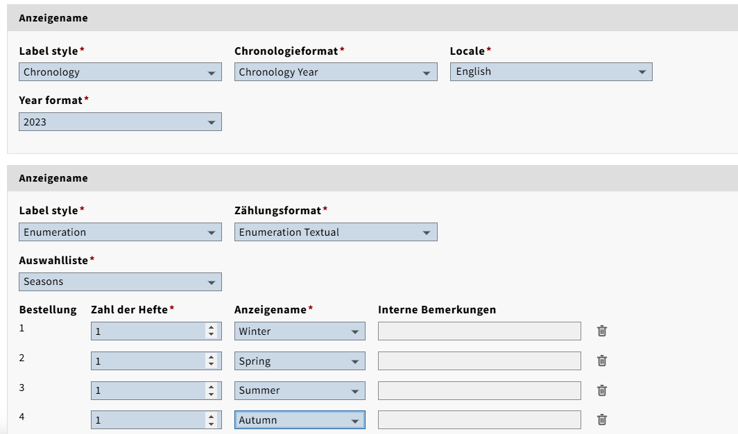Expand the Zählungsformat dropdown

coord(336,232)
